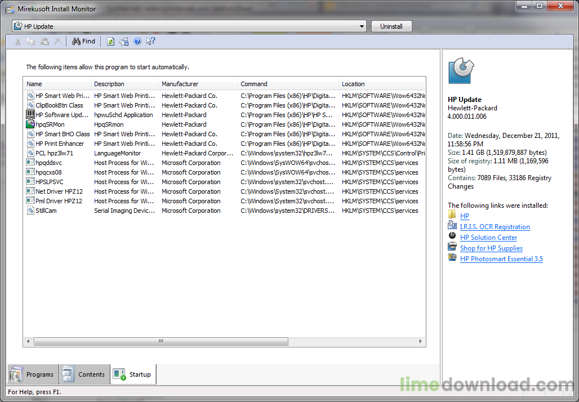
Task: Click the large HP Update program icon
Action: tap(461, 71)
